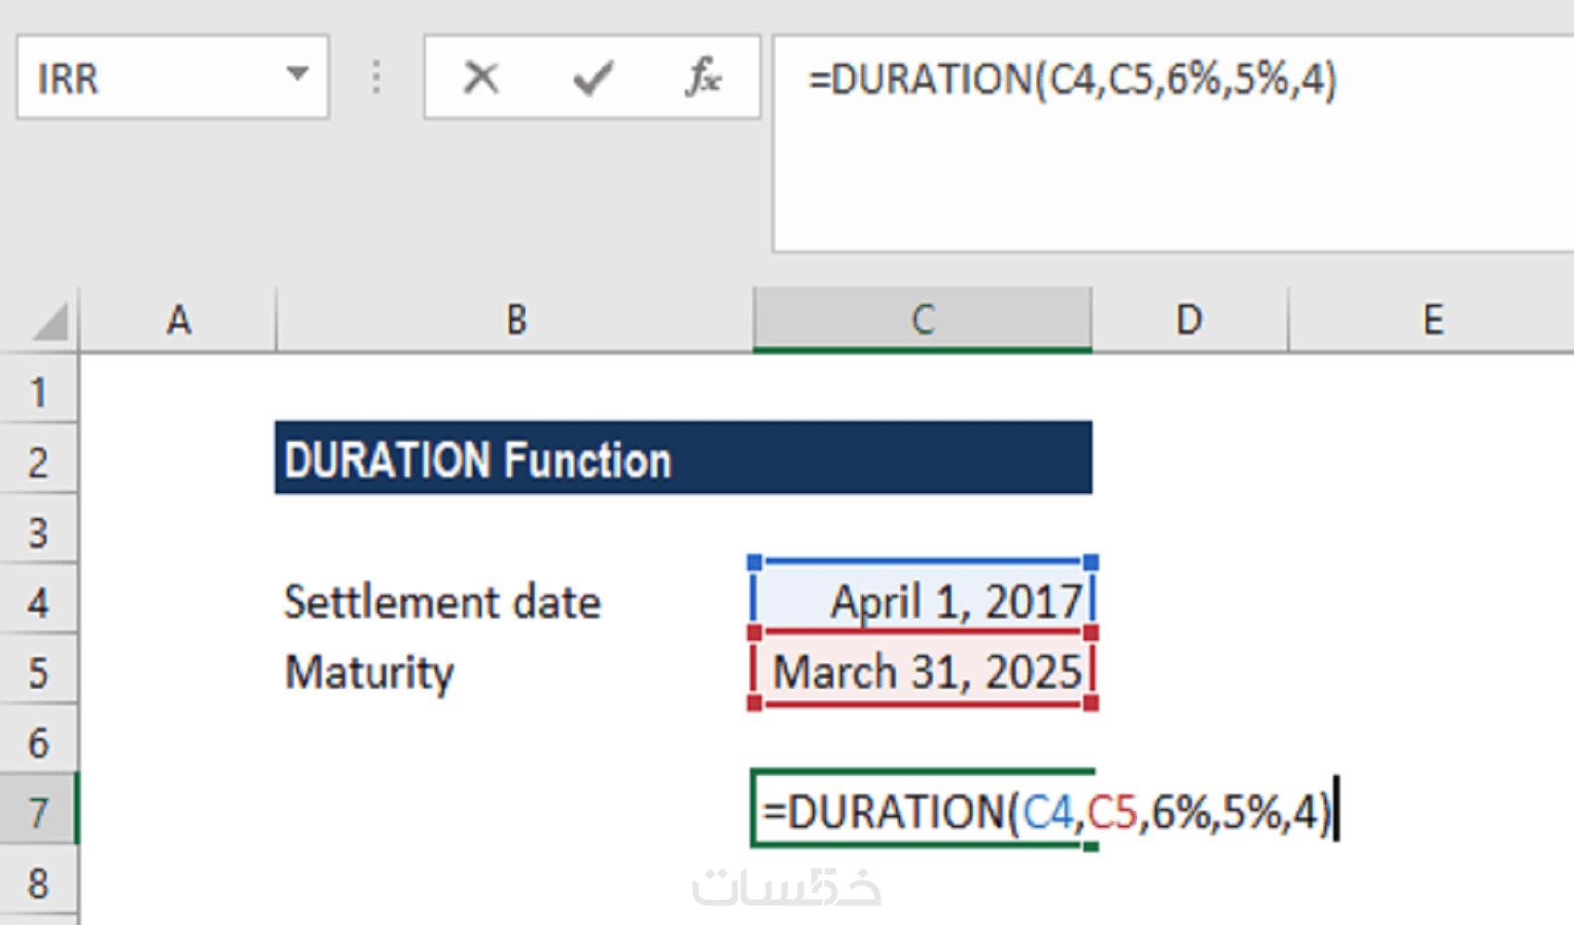Select row 4 header
This screenshot has width=1574, height=925.
click(x=38, y=603)
